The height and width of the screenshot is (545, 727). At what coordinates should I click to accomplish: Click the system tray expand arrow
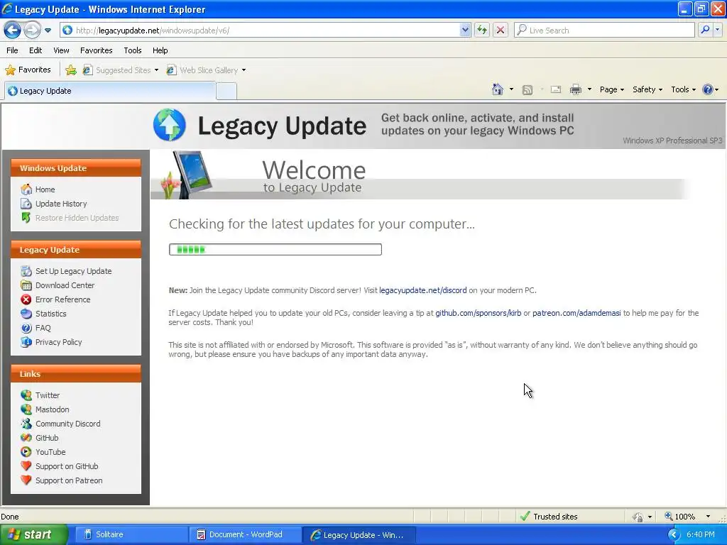point(674,535)
